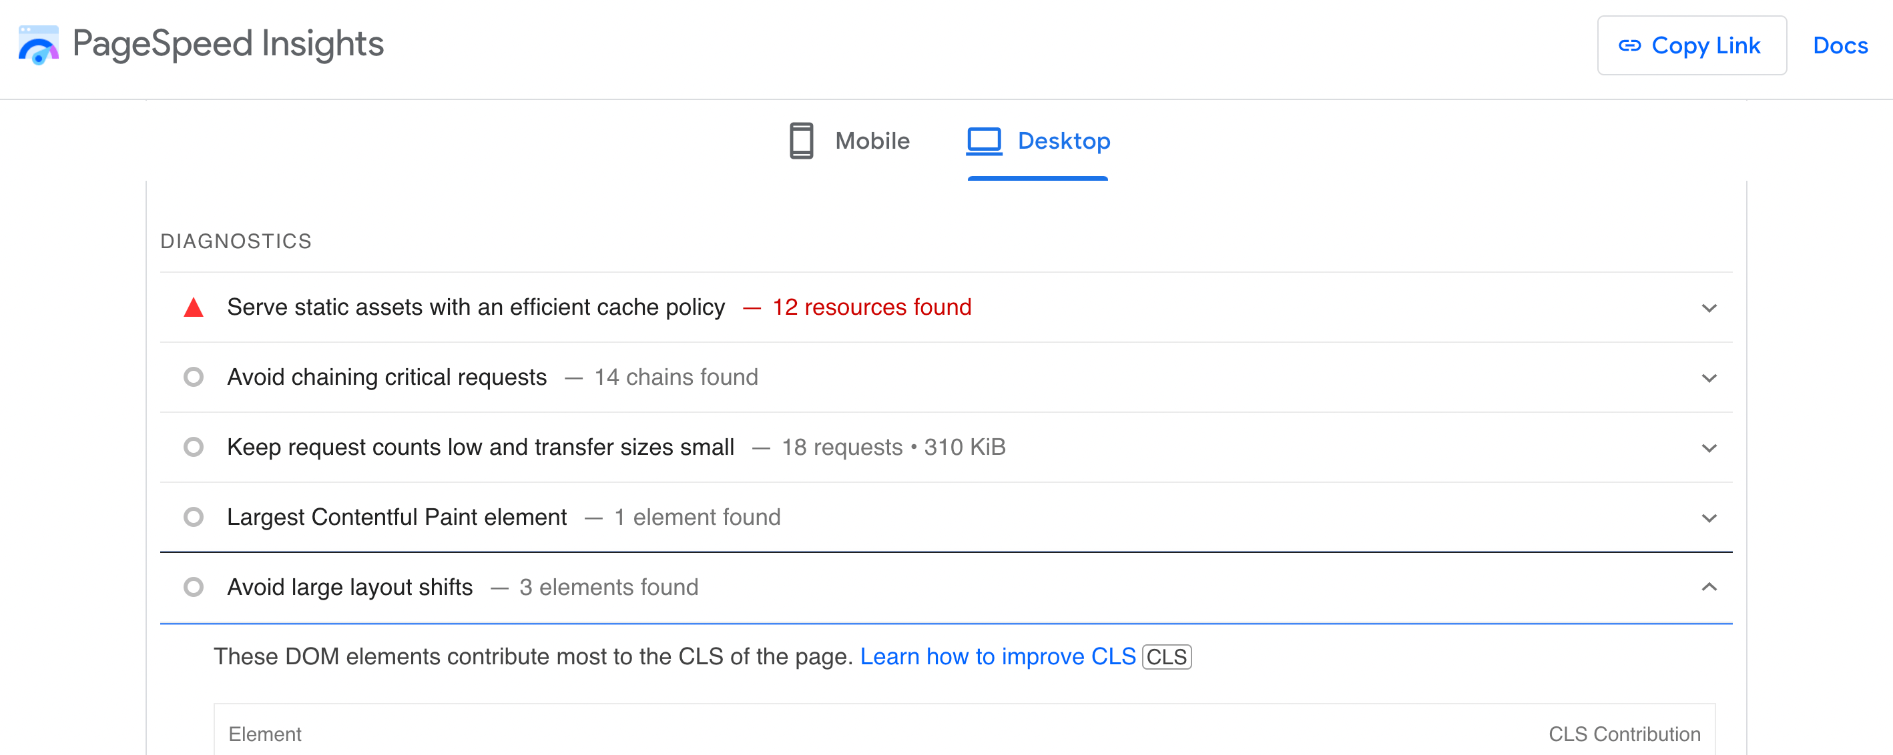Click the CLS badge after the improve CLS link
Viewport: 1893px width, 755px height.
click(1167, 656)
